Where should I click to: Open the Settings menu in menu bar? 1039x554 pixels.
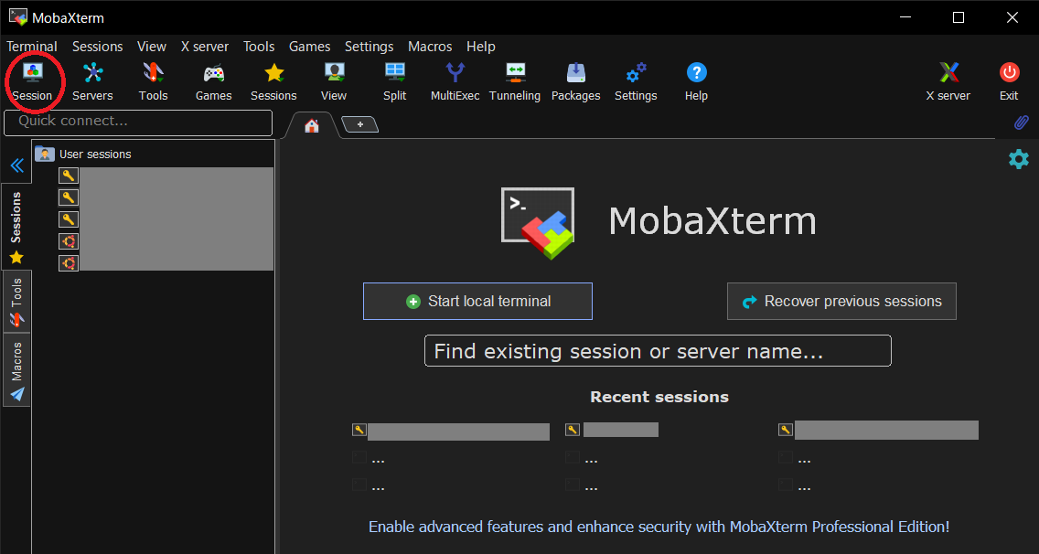pyautogui.click(x=370, y=47)
